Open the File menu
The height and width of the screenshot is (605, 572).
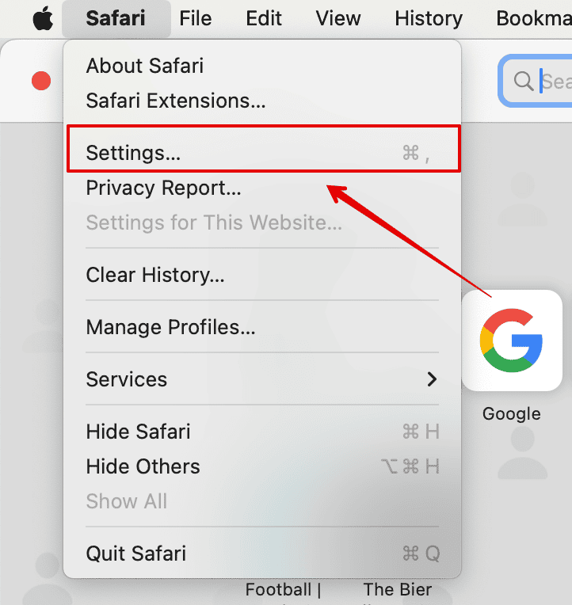(196, 18)
